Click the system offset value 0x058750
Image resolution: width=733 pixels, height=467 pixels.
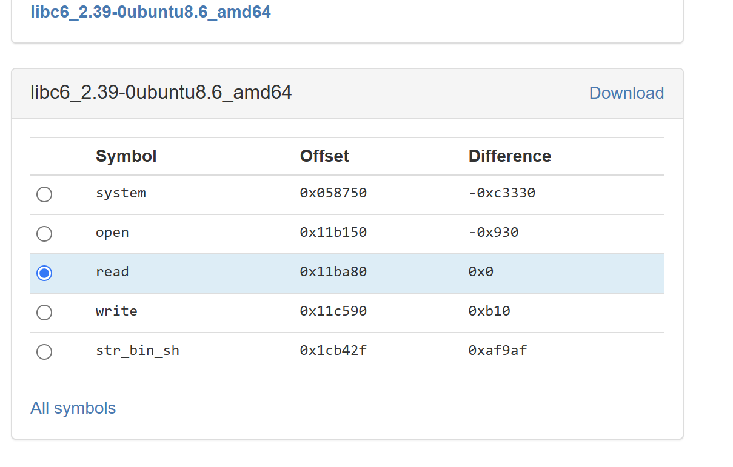pos(333,193)
